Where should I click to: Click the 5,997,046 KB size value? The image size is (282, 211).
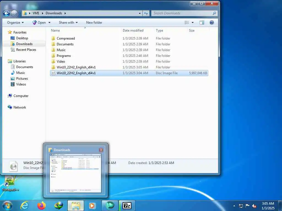(x=198, y=73)
